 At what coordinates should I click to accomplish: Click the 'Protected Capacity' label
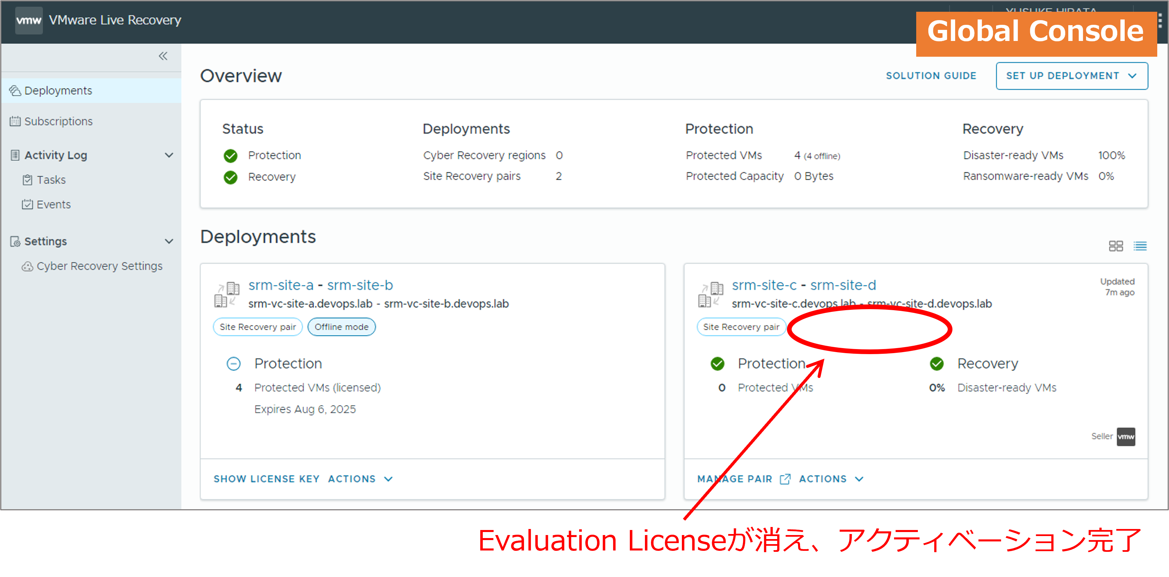click(x=735, y=176)
